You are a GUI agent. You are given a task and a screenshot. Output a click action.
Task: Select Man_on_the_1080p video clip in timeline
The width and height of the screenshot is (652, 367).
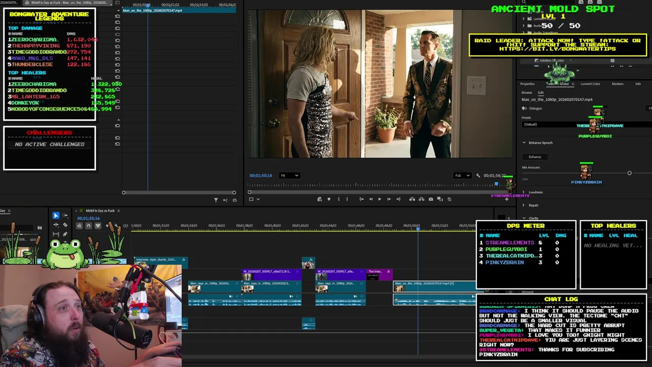[x=434, y=286]
